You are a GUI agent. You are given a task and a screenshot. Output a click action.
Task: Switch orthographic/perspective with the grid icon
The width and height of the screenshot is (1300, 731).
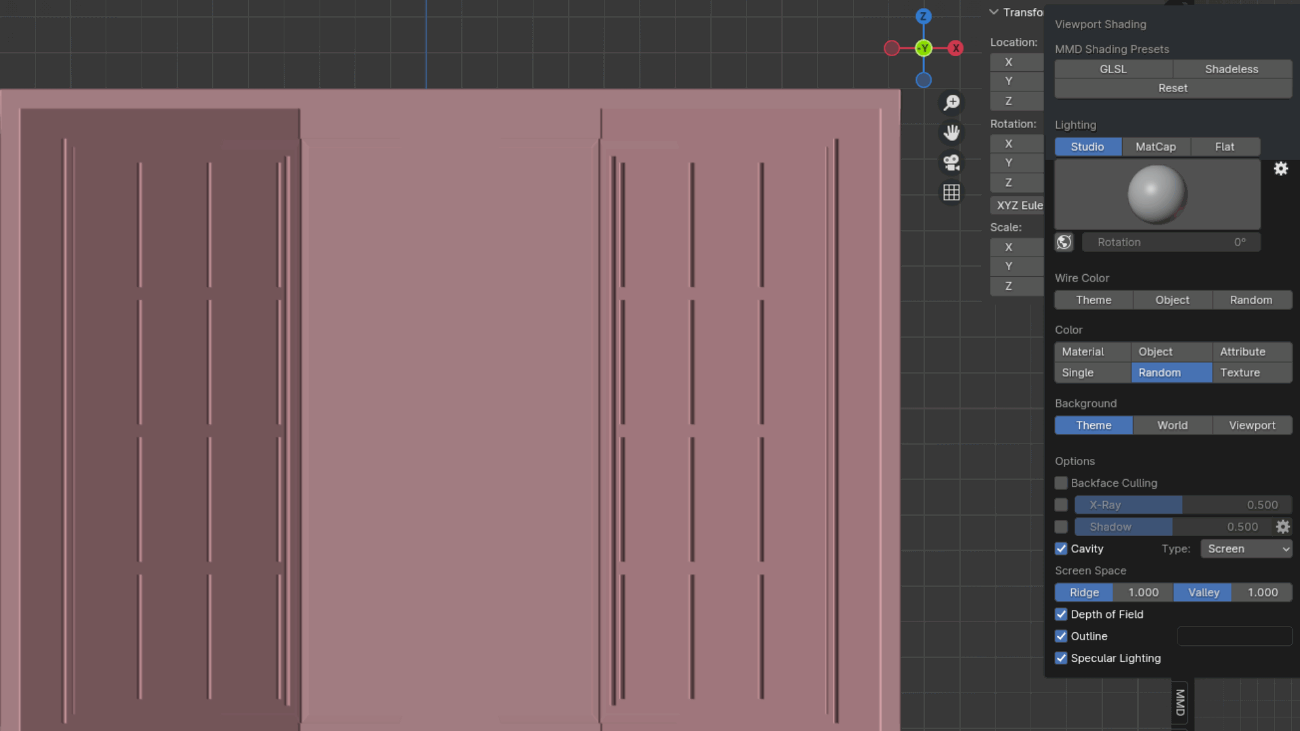(x=951, y=193)
